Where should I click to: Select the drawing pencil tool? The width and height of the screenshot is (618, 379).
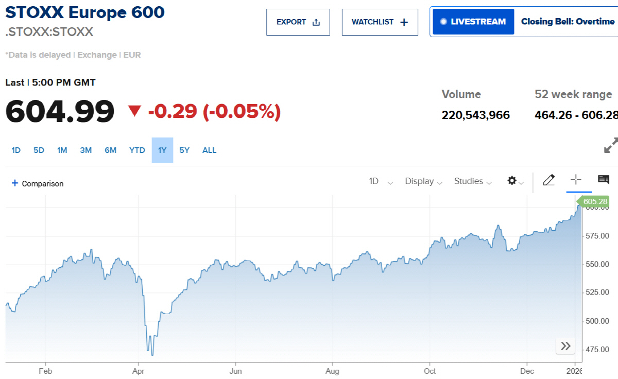[x=548, y=180]
